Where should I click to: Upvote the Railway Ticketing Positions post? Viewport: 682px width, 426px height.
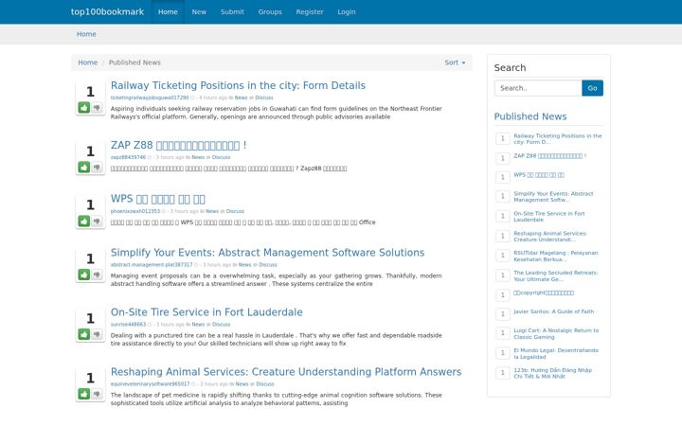(x=84, y=108)
